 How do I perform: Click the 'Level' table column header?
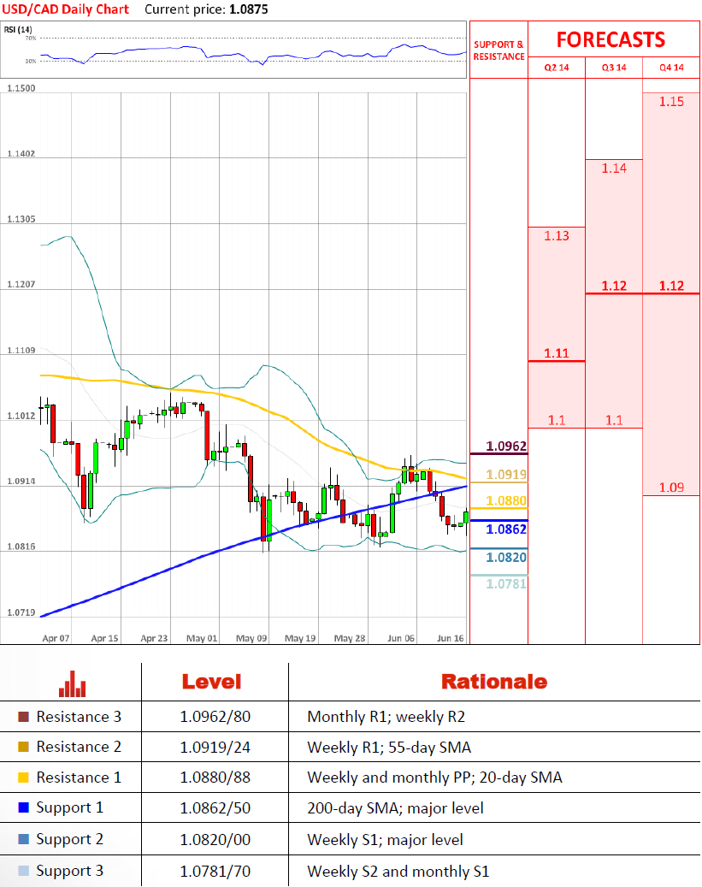tap(211, 682)
